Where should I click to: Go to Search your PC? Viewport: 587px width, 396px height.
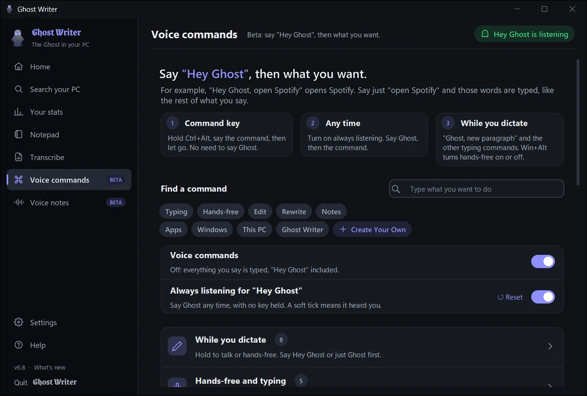[69, 89]
